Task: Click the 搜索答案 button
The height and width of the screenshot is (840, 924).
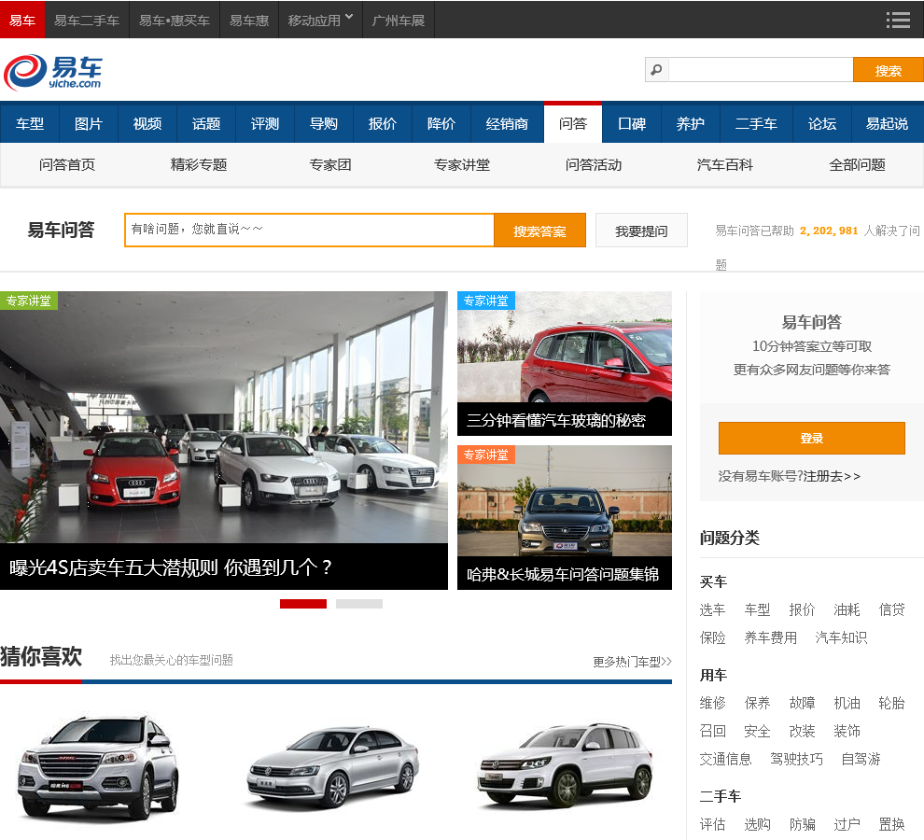Action: pyautogui.click(x=539, y=231)
